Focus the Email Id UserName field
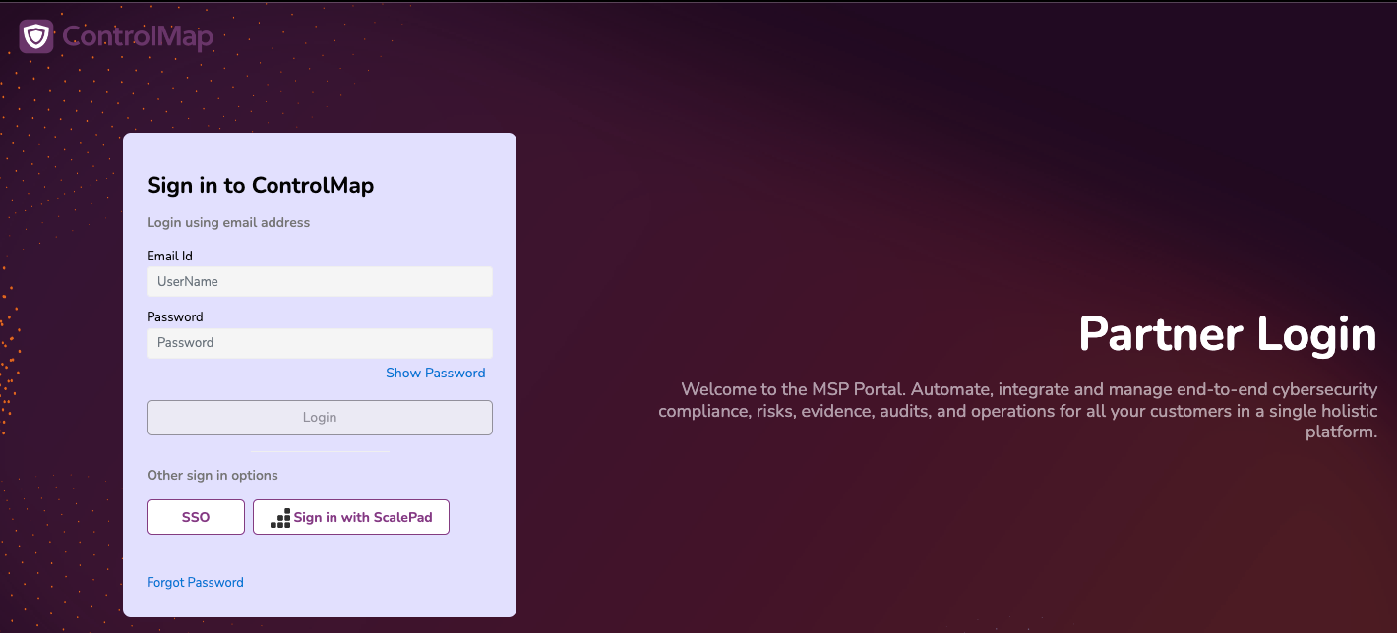The image size is (1397, 633). tap(320, 281)
